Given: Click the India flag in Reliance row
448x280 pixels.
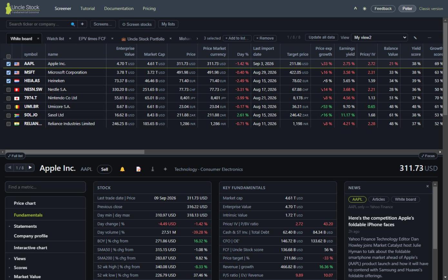Looking at the screenshot, I should [x=17, y=124].
